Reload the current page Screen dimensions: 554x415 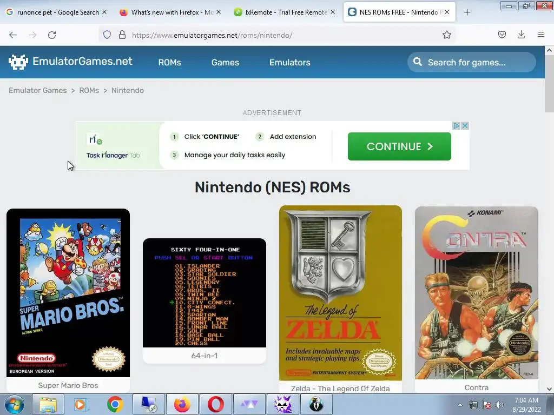(x=52, y=35)
